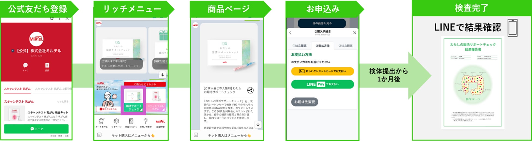This screenshot has height=141, width=532.
Task: Select the ②支払方法 step tab
Action: point(322,46)
